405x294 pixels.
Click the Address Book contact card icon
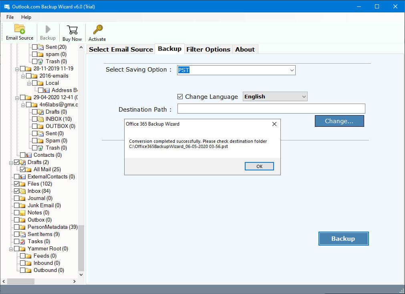point(46,90)
